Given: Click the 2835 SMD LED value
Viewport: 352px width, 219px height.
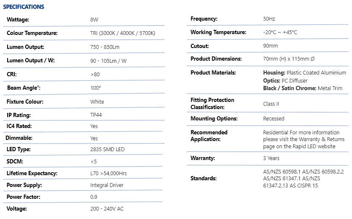Looking at the screenshot, I should point(107,150).
